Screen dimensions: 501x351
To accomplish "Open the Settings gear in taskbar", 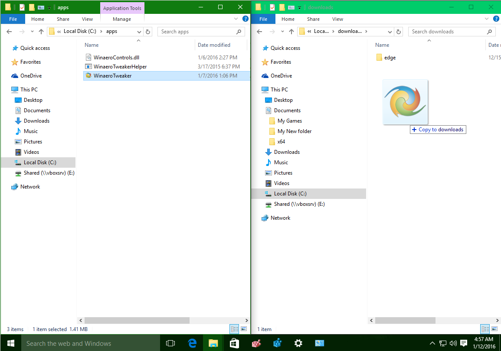I will point(298,343).
